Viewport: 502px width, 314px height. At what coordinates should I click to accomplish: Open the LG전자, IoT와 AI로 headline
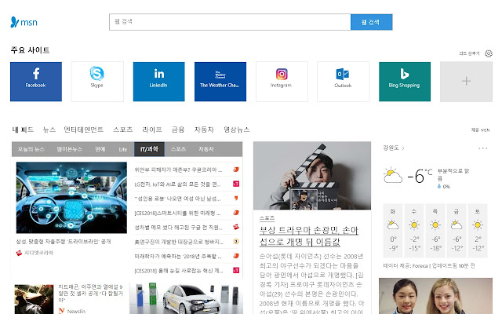pos(178,184)
